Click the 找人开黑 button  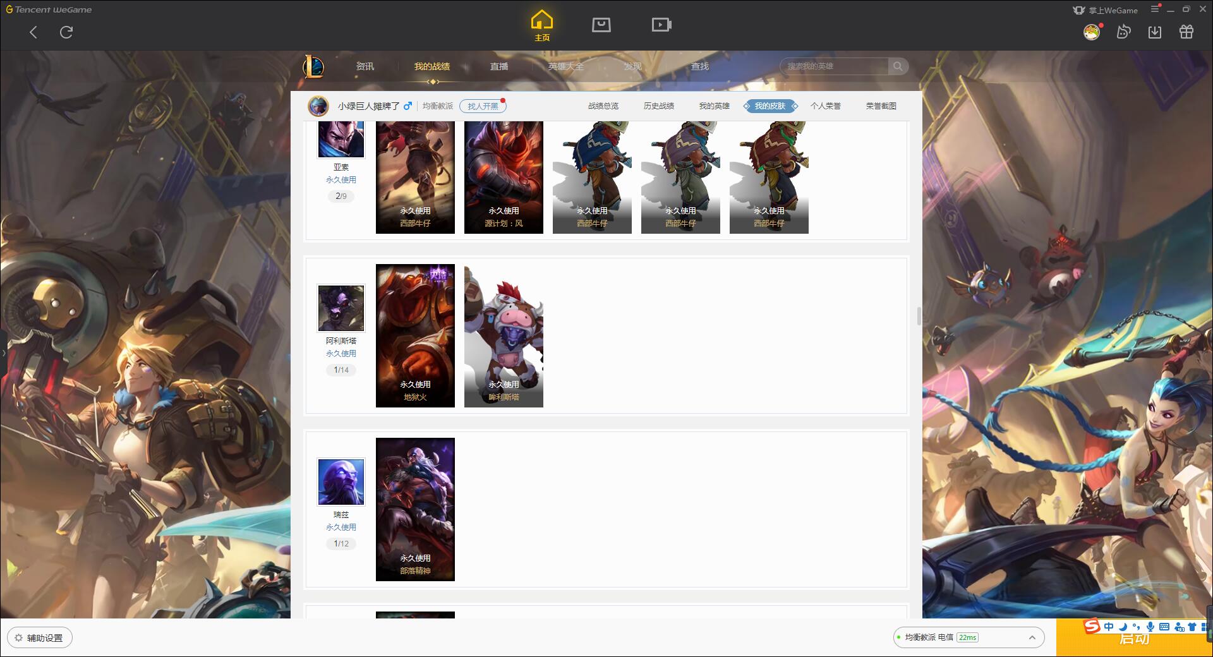(x=483, y=106)
